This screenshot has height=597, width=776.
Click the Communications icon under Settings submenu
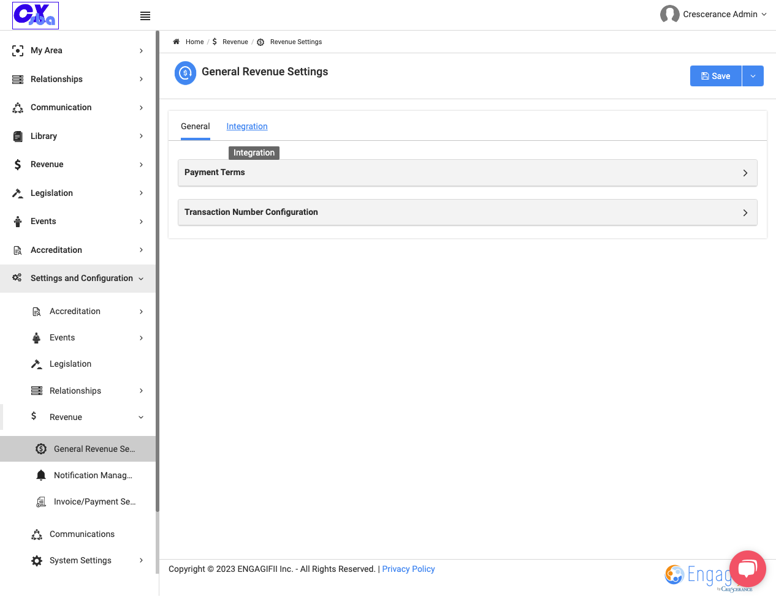(x=37, y=535)
